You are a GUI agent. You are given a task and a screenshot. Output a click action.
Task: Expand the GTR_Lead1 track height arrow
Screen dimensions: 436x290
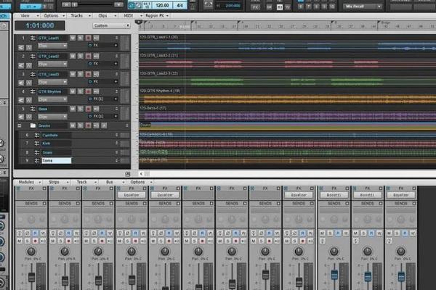point(116,38)
